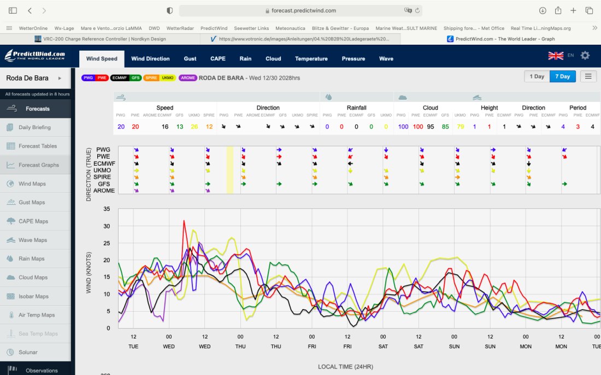The height and width of the screenshot is (375, 601).
Task: Click the Safari share icon
Action: [x=558, y=10]
